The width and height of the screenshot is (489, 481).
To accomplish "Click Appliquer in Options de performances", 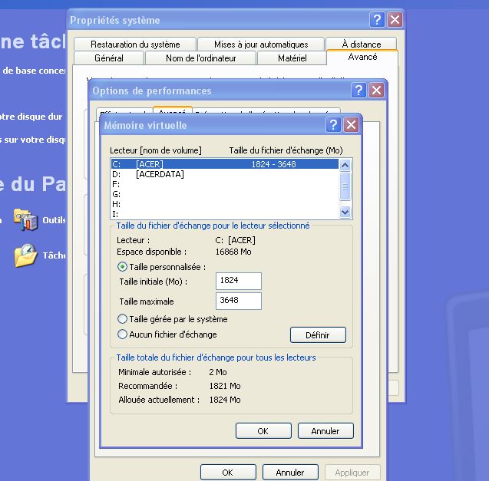I will 352,473.
